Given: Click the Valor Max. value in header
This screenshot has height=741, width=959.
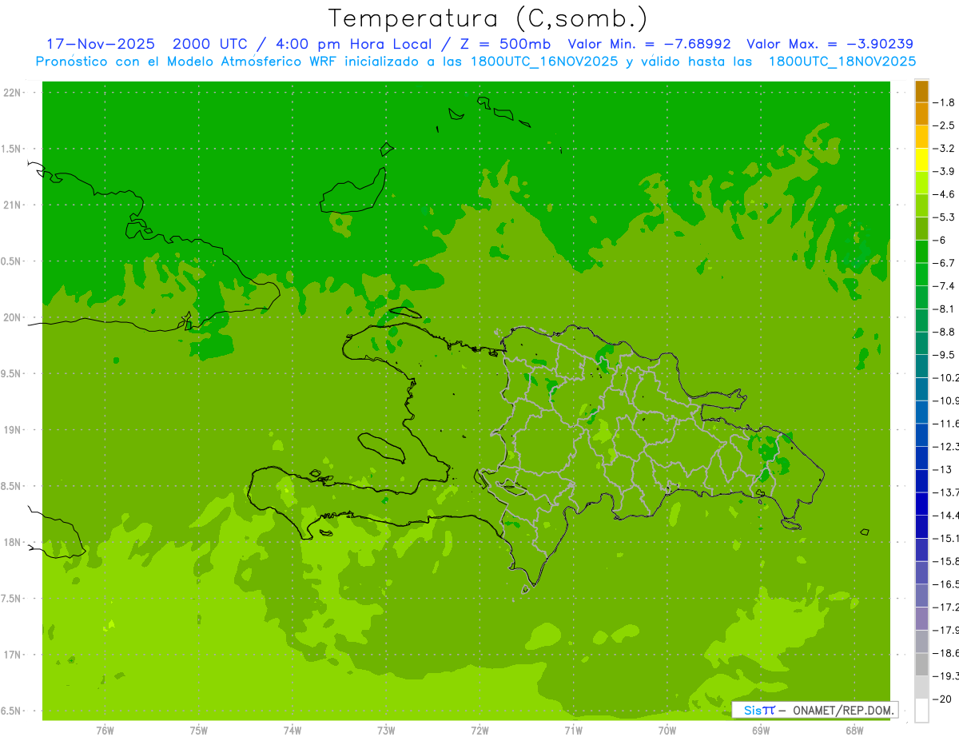Looking at the screenshot, I should point(830,44).
